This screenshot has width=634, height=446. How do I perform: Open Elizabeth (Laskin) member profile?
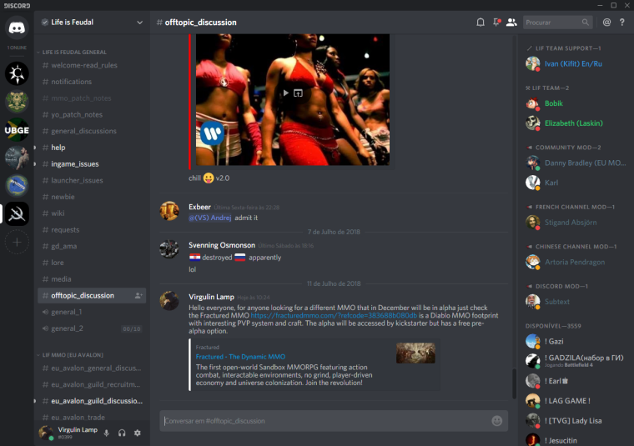[576, 123]
